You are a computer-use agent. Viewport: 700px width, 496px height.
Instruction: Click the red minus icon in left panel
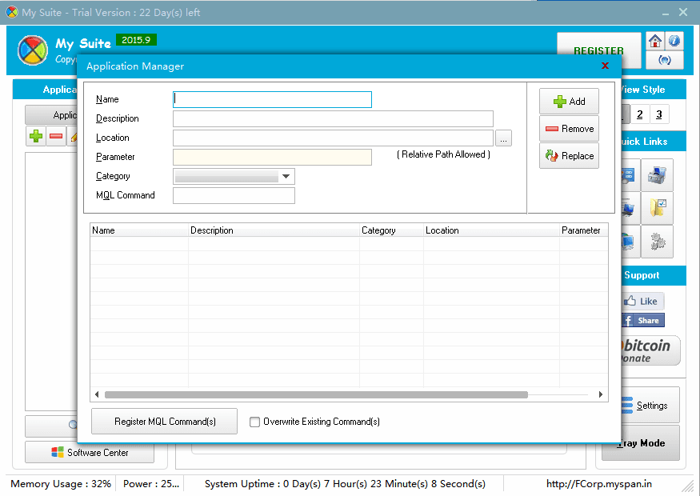pos(56,136)
